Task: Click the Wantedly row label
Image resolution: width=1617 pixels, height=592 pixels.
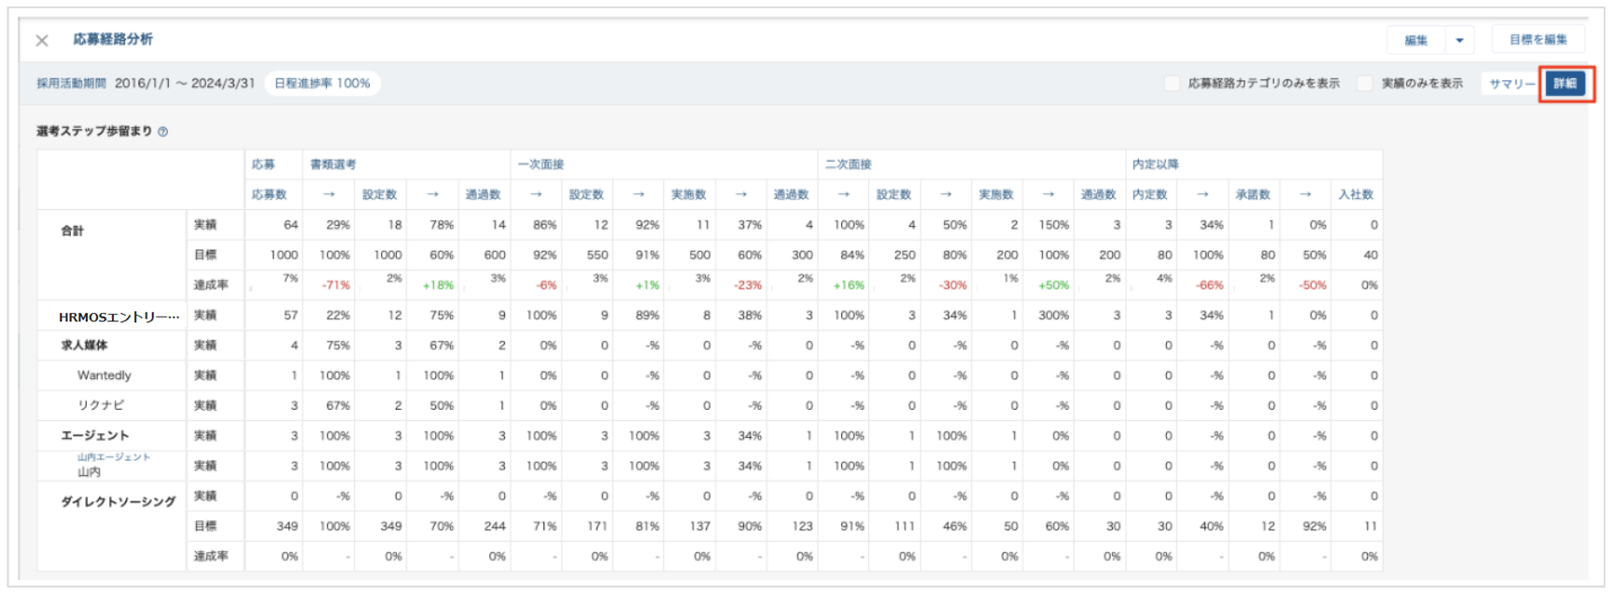Action: point(105,375)
